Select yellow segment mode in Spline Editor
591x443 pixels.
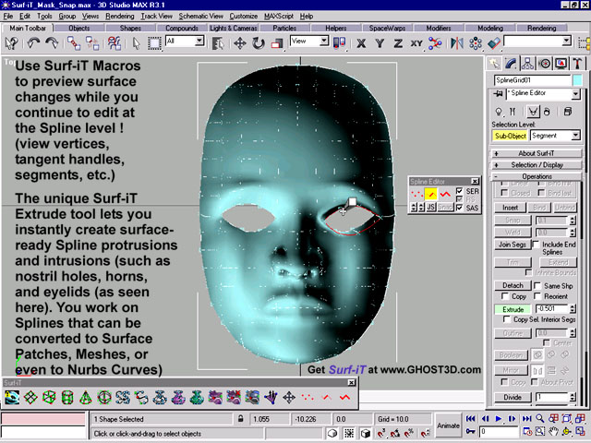(x=431, y=194)
